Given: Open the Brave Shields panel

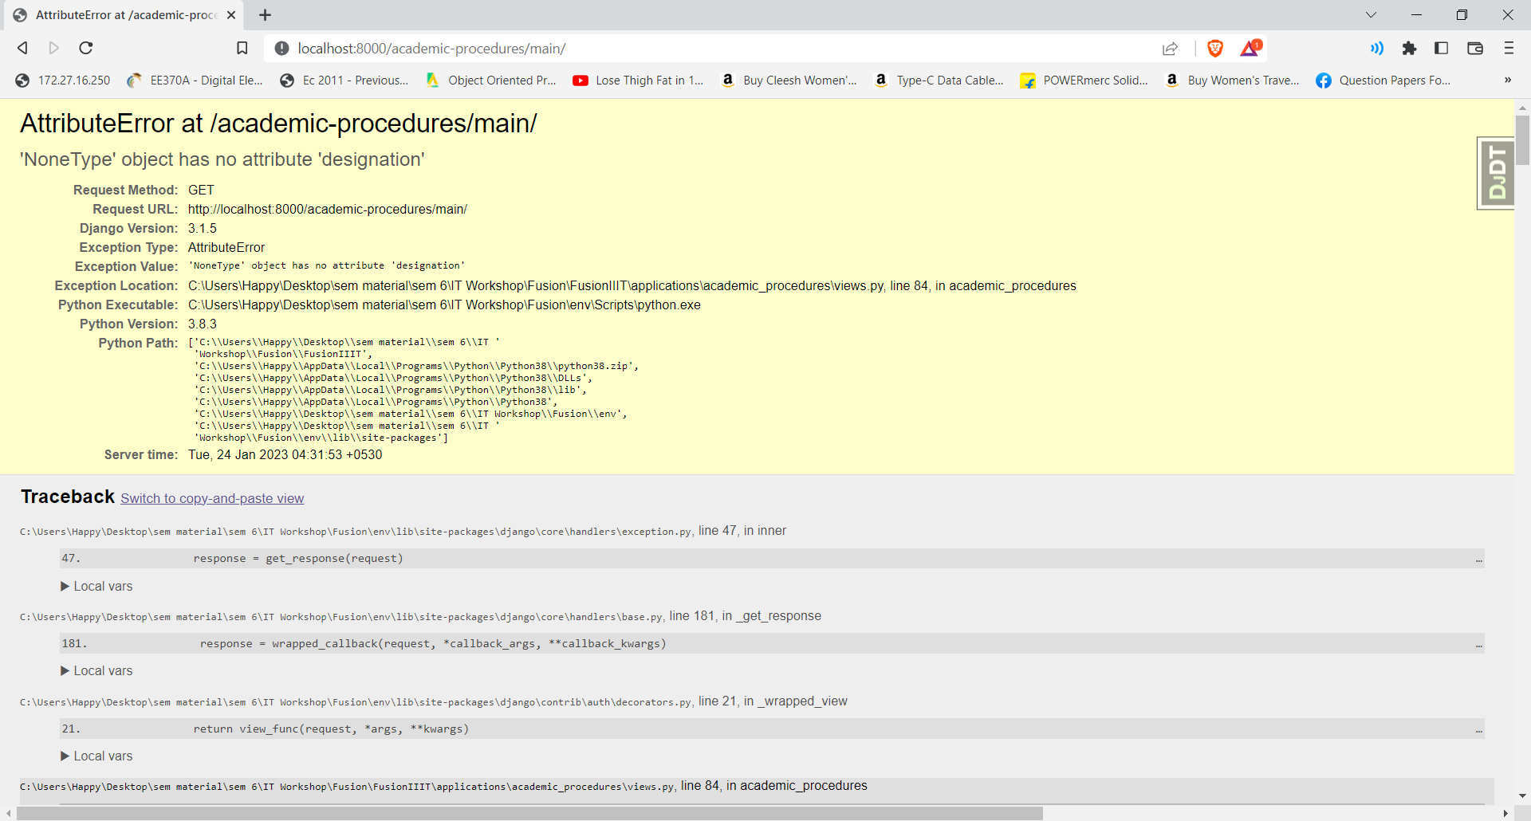Looking at the screenshot, I should pos(1214,49).
